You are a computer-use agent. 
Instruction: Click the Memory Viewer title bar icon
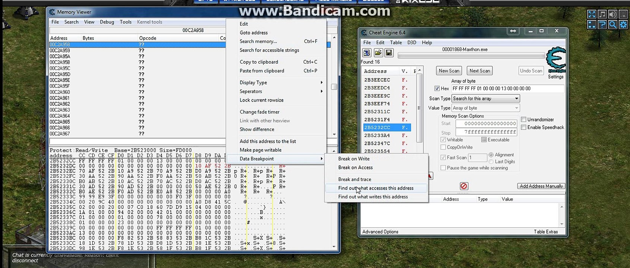tap(52, 12)
